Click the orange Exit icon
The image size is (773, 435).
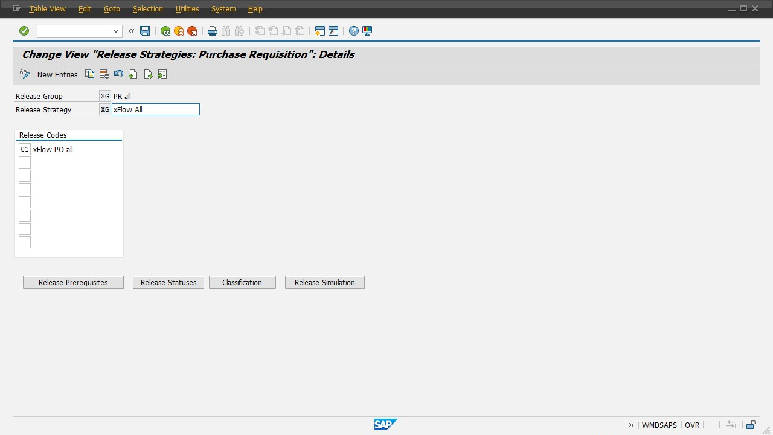click(x=179, y=31)
